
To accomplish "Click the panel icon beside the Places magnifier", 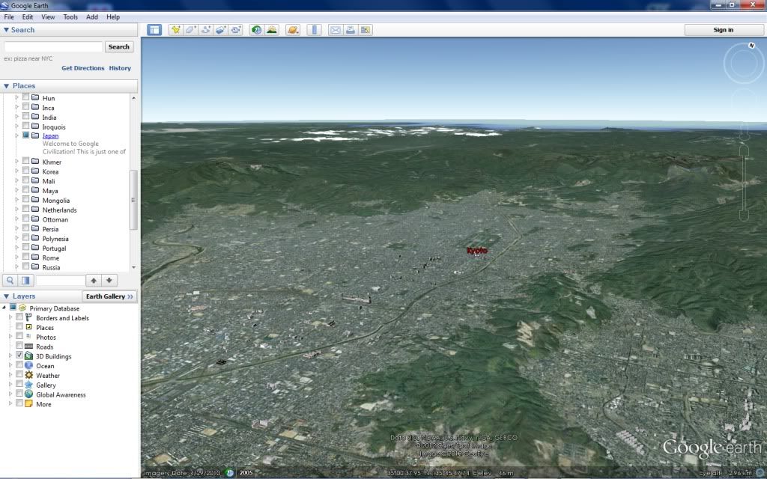I will tap(25, 281).
